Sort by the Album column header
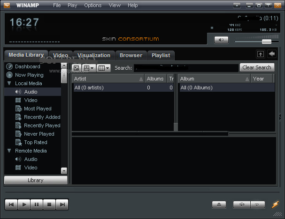 [214, 79]
